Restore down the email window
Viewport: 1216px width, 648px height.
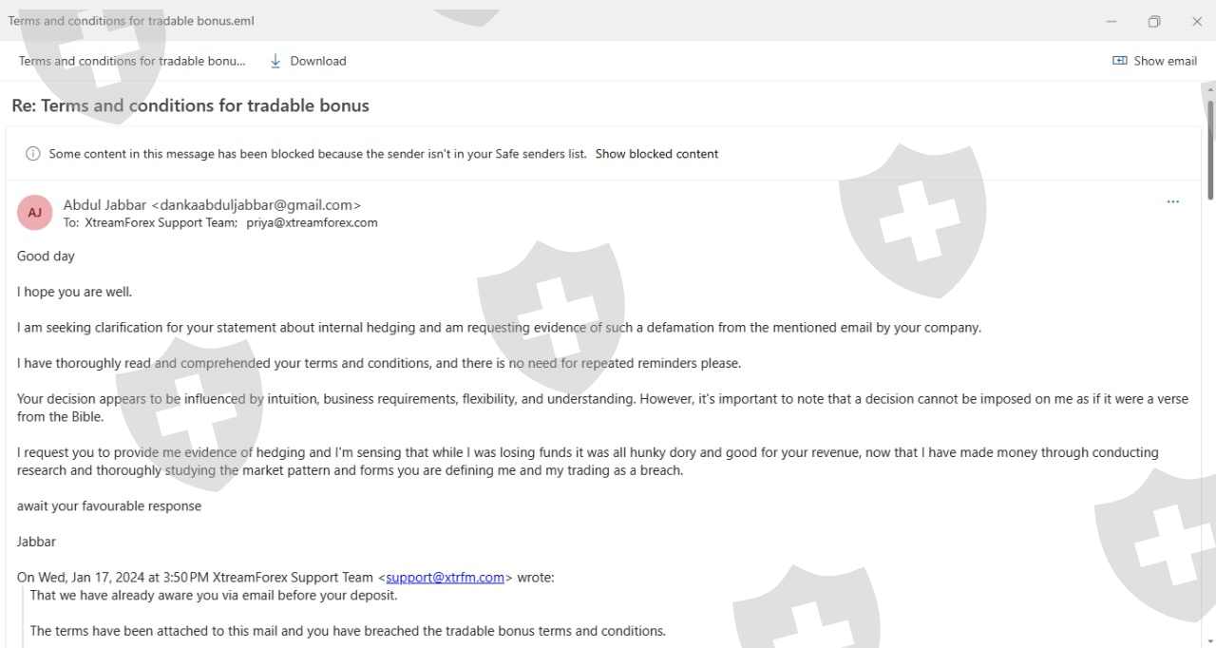(1154, 21)
